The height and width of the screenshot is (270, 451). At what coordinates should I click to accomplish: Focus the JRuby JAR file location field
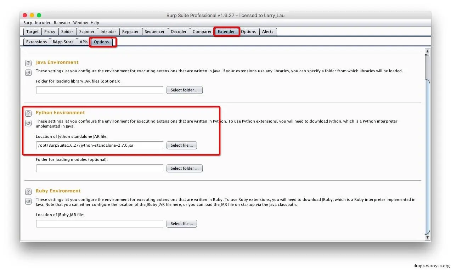point(100,224)
